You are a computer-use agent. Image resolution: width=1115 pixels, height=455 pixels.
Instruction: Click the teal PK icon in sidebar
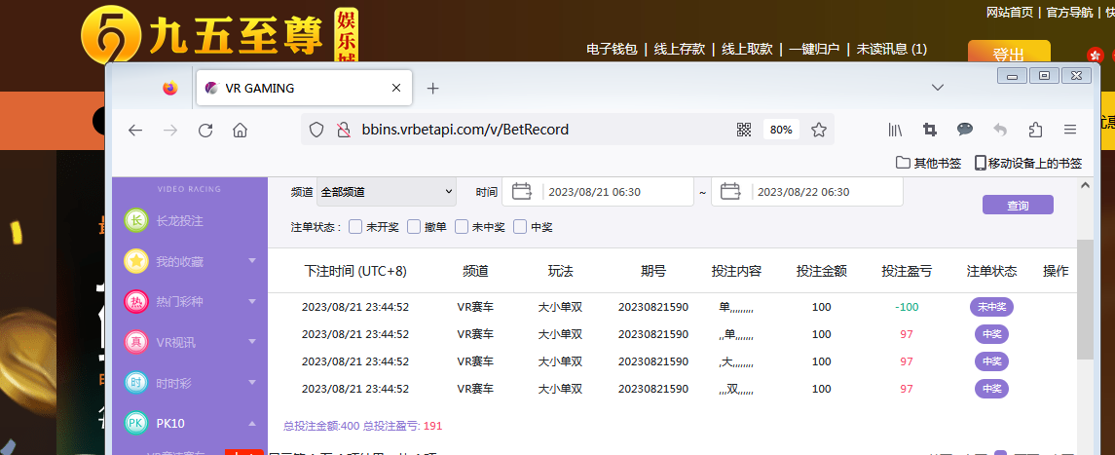[x=135, y=423]
